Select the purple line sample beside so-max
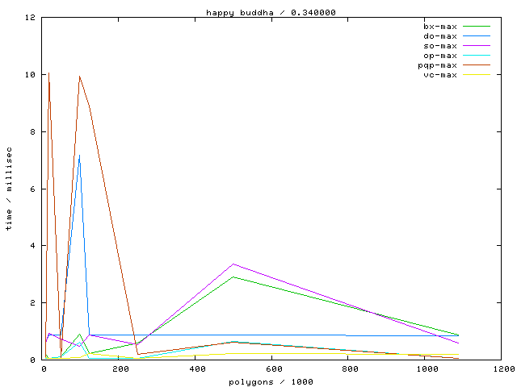Viewport: 517px width, 387px height. 477,46
